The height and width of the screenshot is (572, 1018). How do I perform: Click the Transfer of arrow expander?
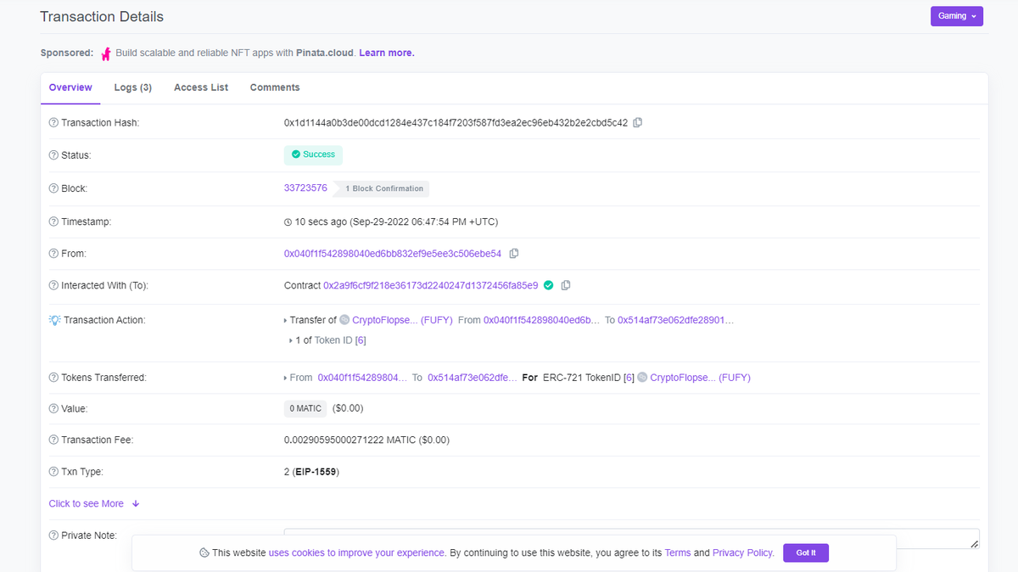tap(286, 321)
